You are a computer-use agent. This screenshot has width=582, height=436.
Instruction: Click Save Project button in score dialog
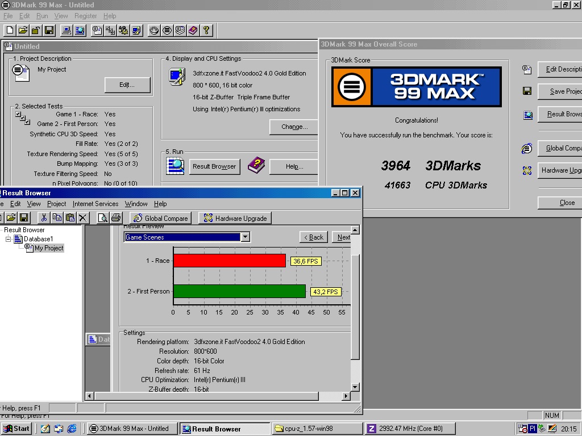pos(560,91)
